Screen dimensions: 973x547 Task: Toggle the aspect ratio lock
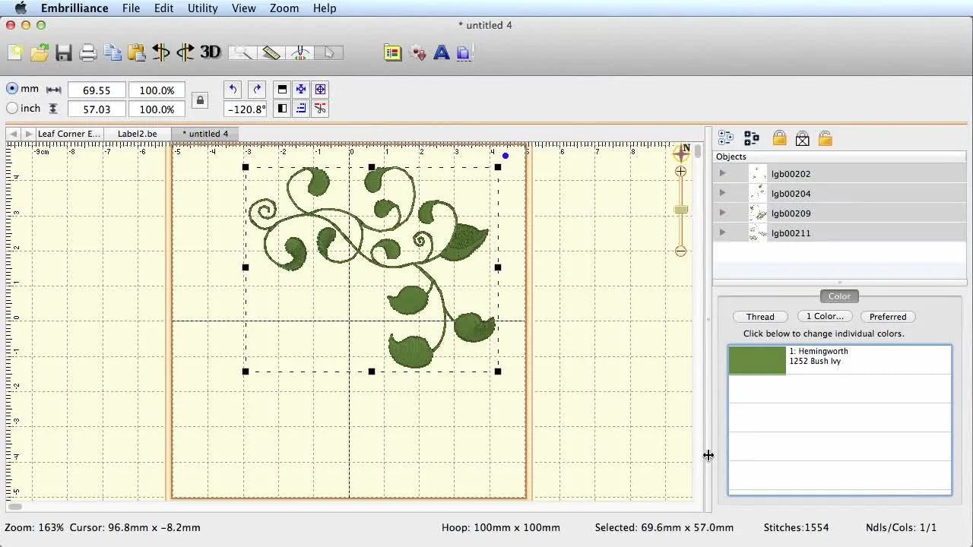coord(200,100)
